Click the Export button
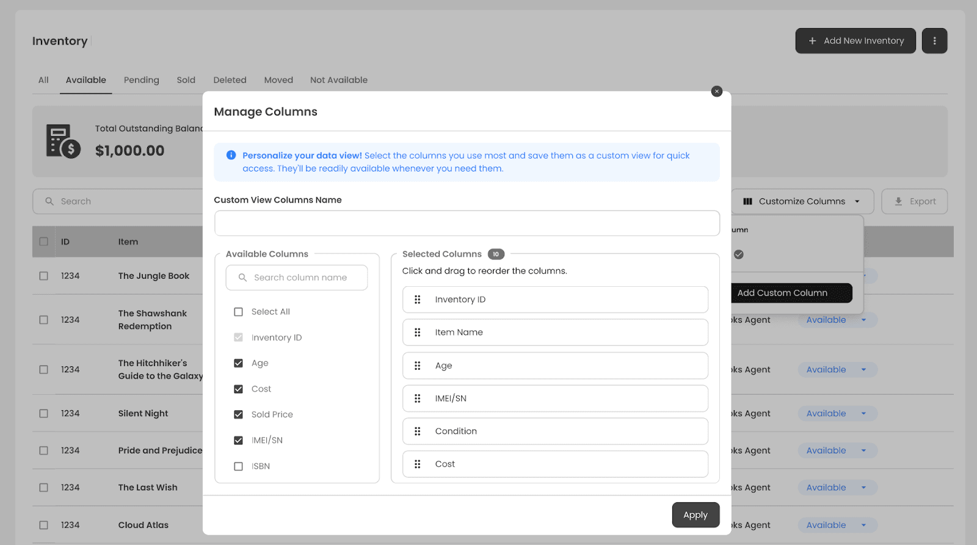 tap(915, 201)
